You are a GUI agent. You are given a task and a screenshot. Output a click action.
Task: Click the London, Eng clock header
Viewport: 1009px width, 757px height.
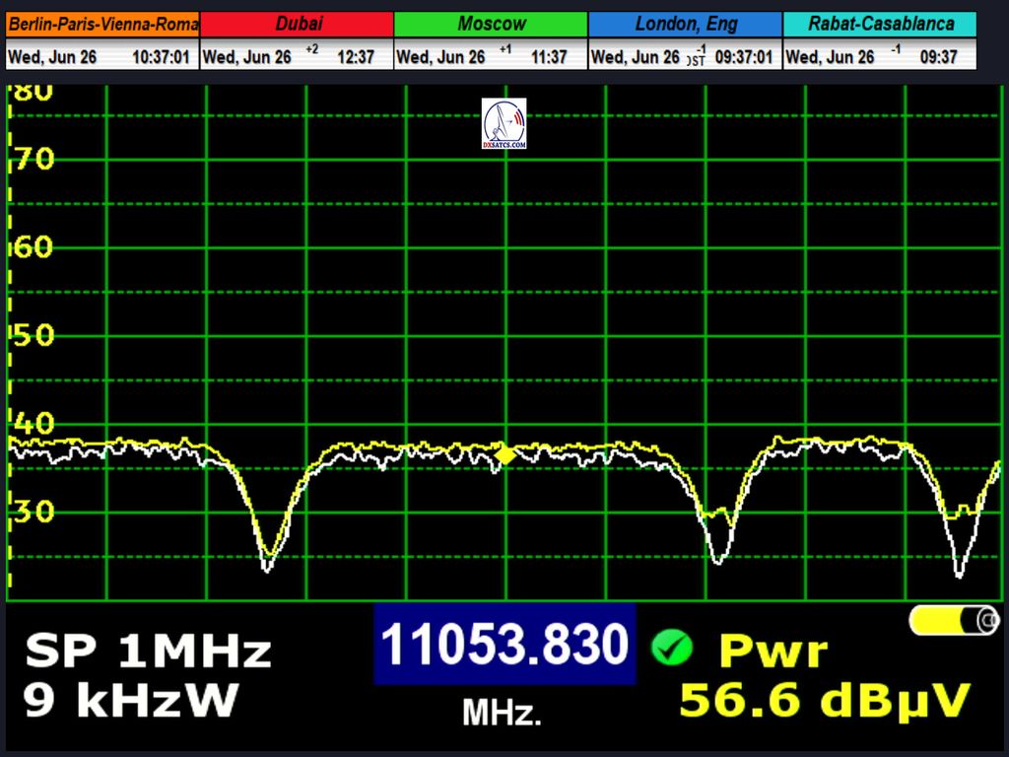click(686, 24)
